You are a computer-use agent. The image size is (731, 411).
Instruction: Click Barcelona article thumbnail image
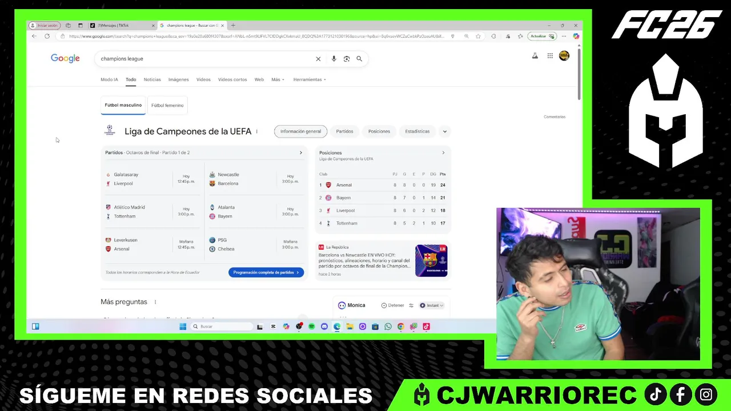pyautogui.click(x=431, y=260)
